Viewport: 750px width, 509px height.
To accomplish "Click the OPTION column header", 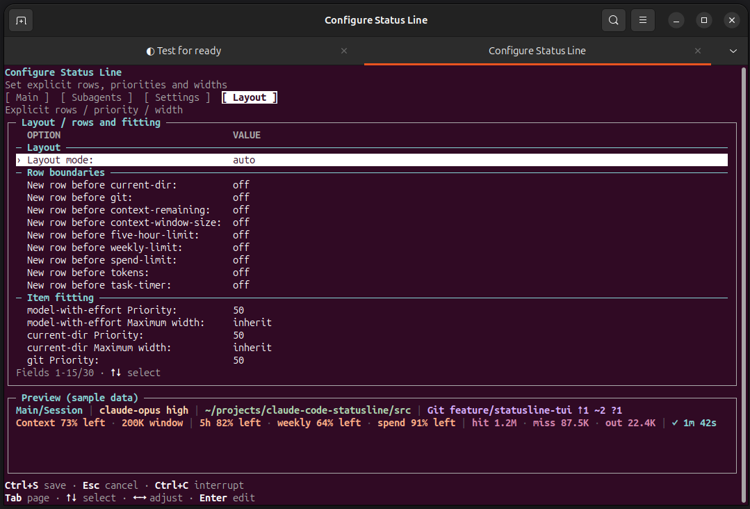I will 44,136.
